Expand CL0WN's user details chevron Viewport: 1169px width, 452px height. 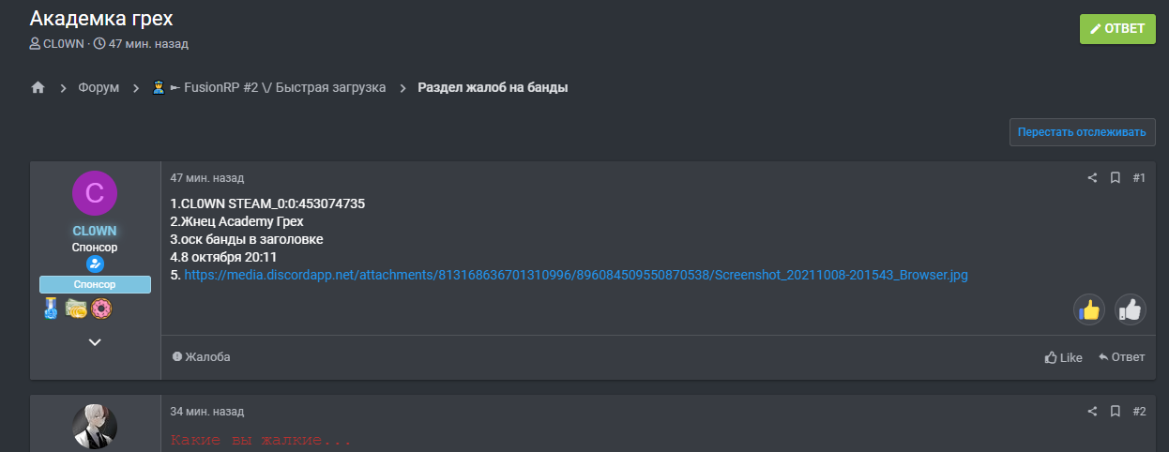click(95, 342)
